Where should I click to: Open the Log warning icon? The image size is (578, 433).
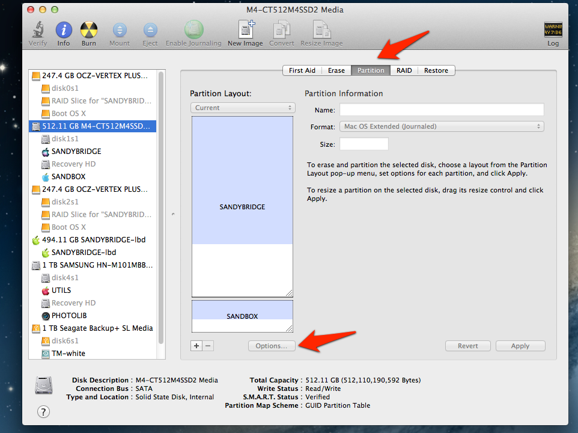[x=553, y=29]
